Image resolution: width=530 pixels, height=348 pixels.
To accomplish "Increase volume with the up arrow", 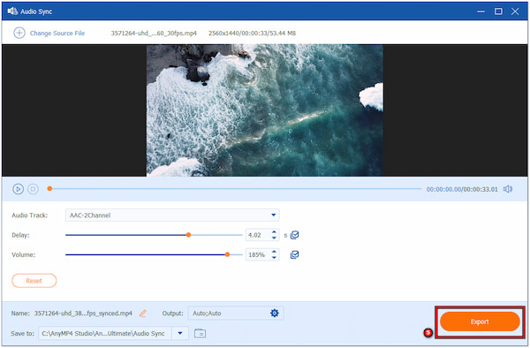I will click(274, 252).
